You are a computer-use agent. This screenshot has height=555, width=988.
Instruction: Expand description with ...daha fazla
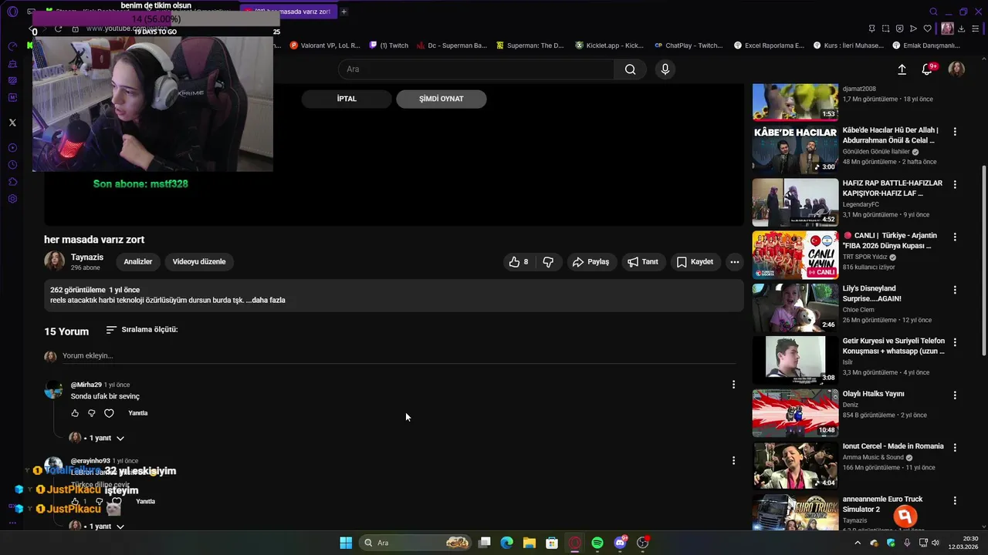click(x=266, y=300)
